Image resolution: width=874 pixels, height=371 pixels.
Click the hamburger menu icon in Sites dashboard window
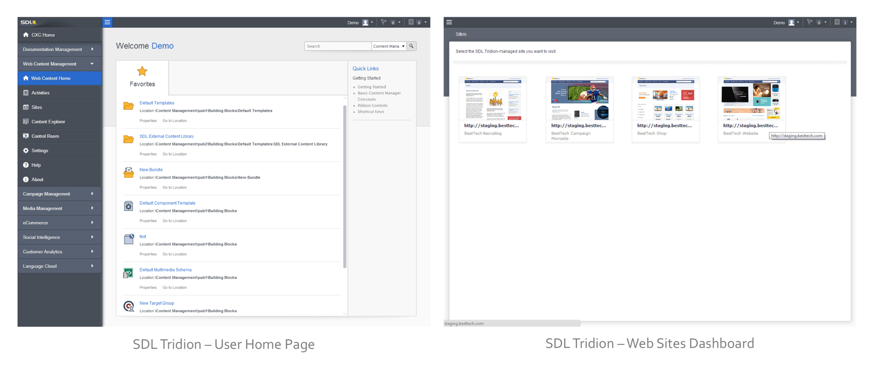449,22
